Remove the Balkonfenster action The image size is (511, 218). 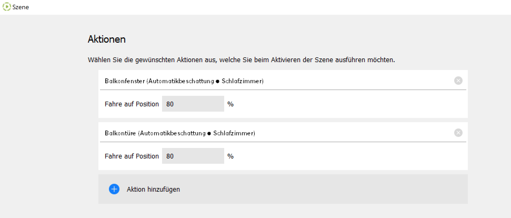pyautogui.click(x=458, y=81)
